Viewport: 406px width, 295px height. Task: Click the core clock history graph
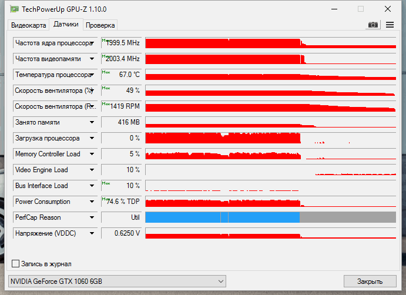271,43
